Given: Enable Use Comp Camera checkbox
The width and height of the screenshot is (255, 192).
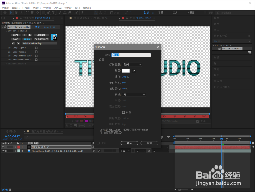Looking at the screenshot, I should (36, 52).
